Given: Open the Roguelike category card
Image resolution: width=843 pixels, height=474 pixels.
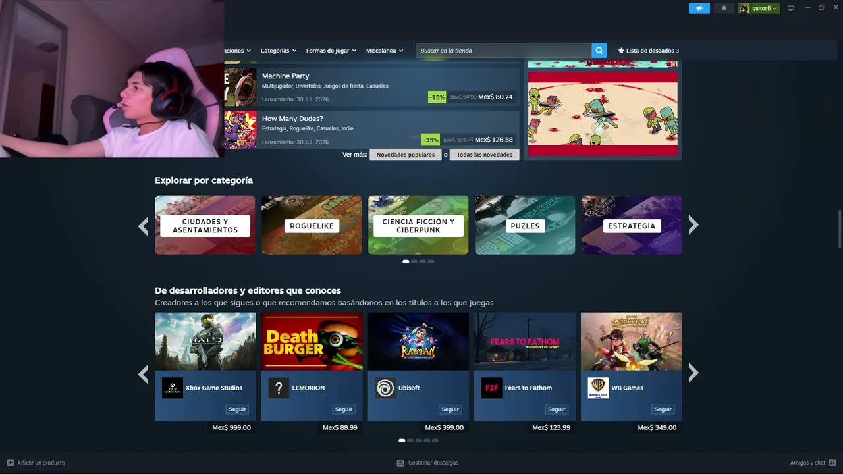Looking at the screenshot, I should tap(312, 225).
